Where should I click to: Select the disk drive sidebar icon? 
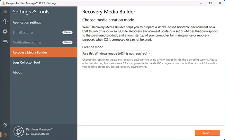click(x=5, y=42)
